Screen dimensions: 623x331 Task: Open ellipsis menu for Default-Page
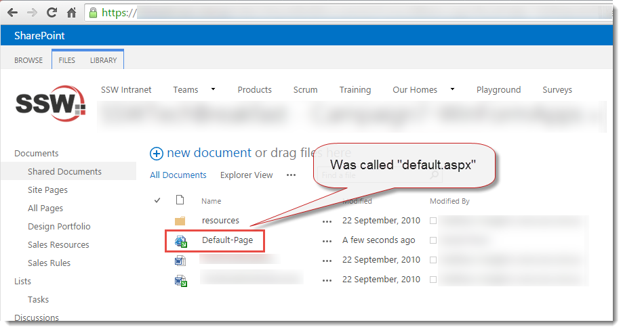coord(327,240)
